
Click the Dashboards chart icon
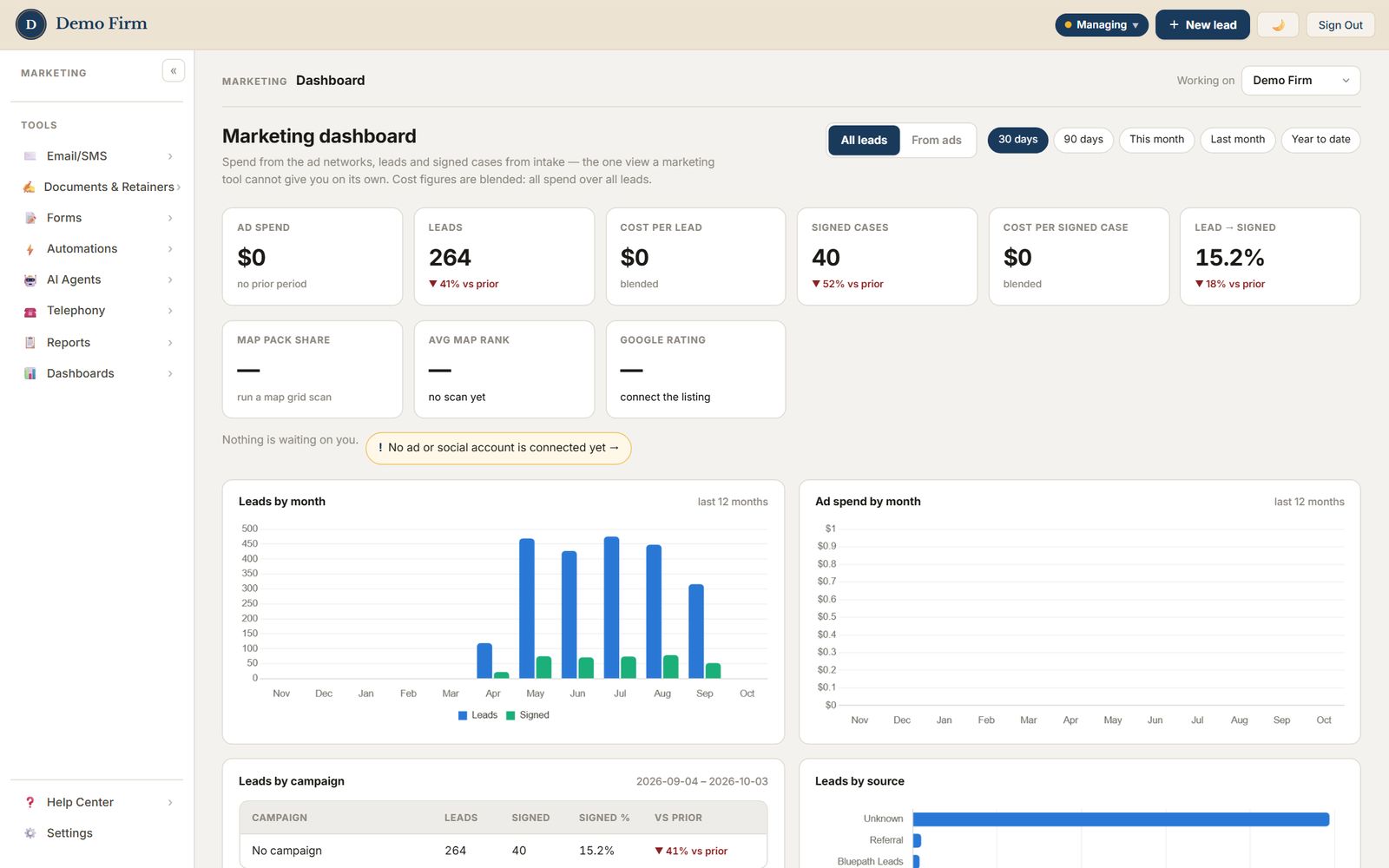pos(30,373)
